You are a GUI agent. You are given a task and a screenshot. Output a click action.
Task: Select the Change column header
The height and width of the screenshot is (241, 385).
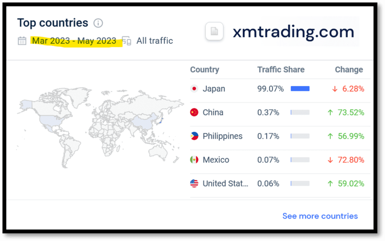(x=349, y=70)
